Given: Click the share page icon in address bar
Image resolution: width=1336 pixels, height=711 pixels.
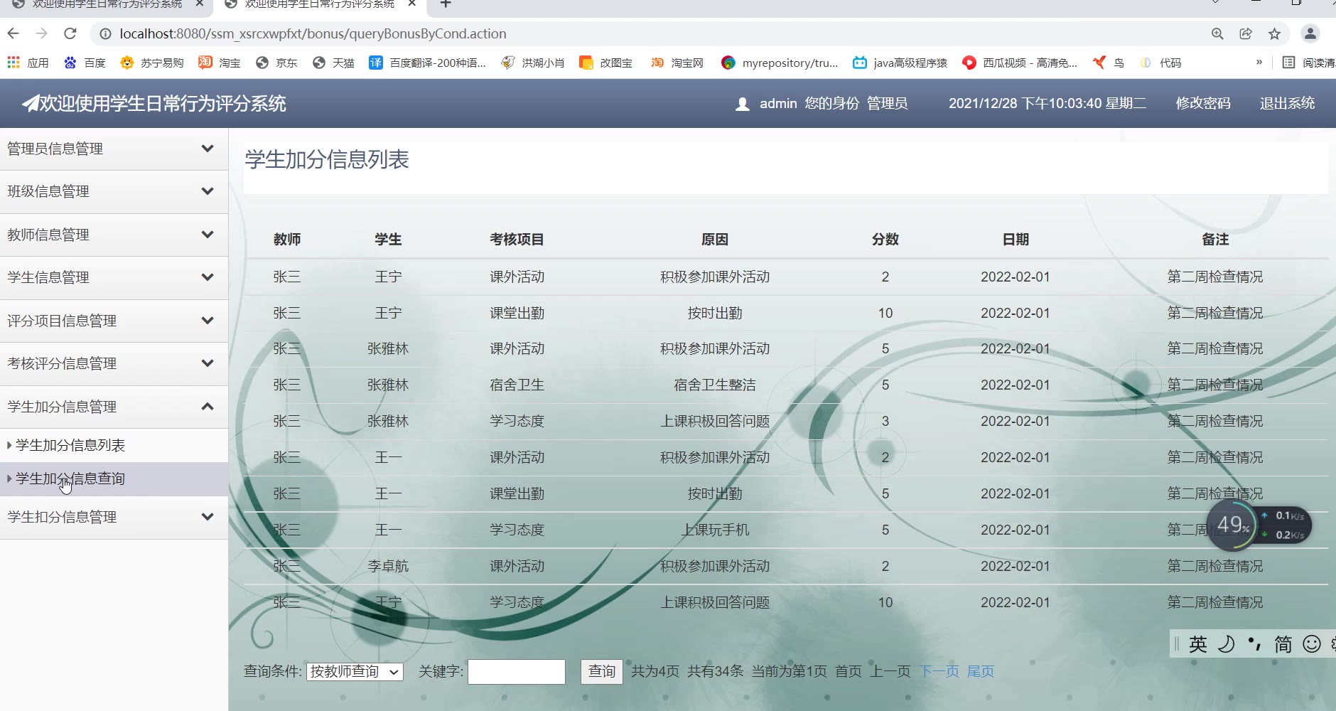Looking at the screenshot, I should click(1246, 33).
